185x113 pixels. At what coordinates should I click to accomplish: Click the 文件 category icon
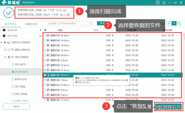coord(12,57)
